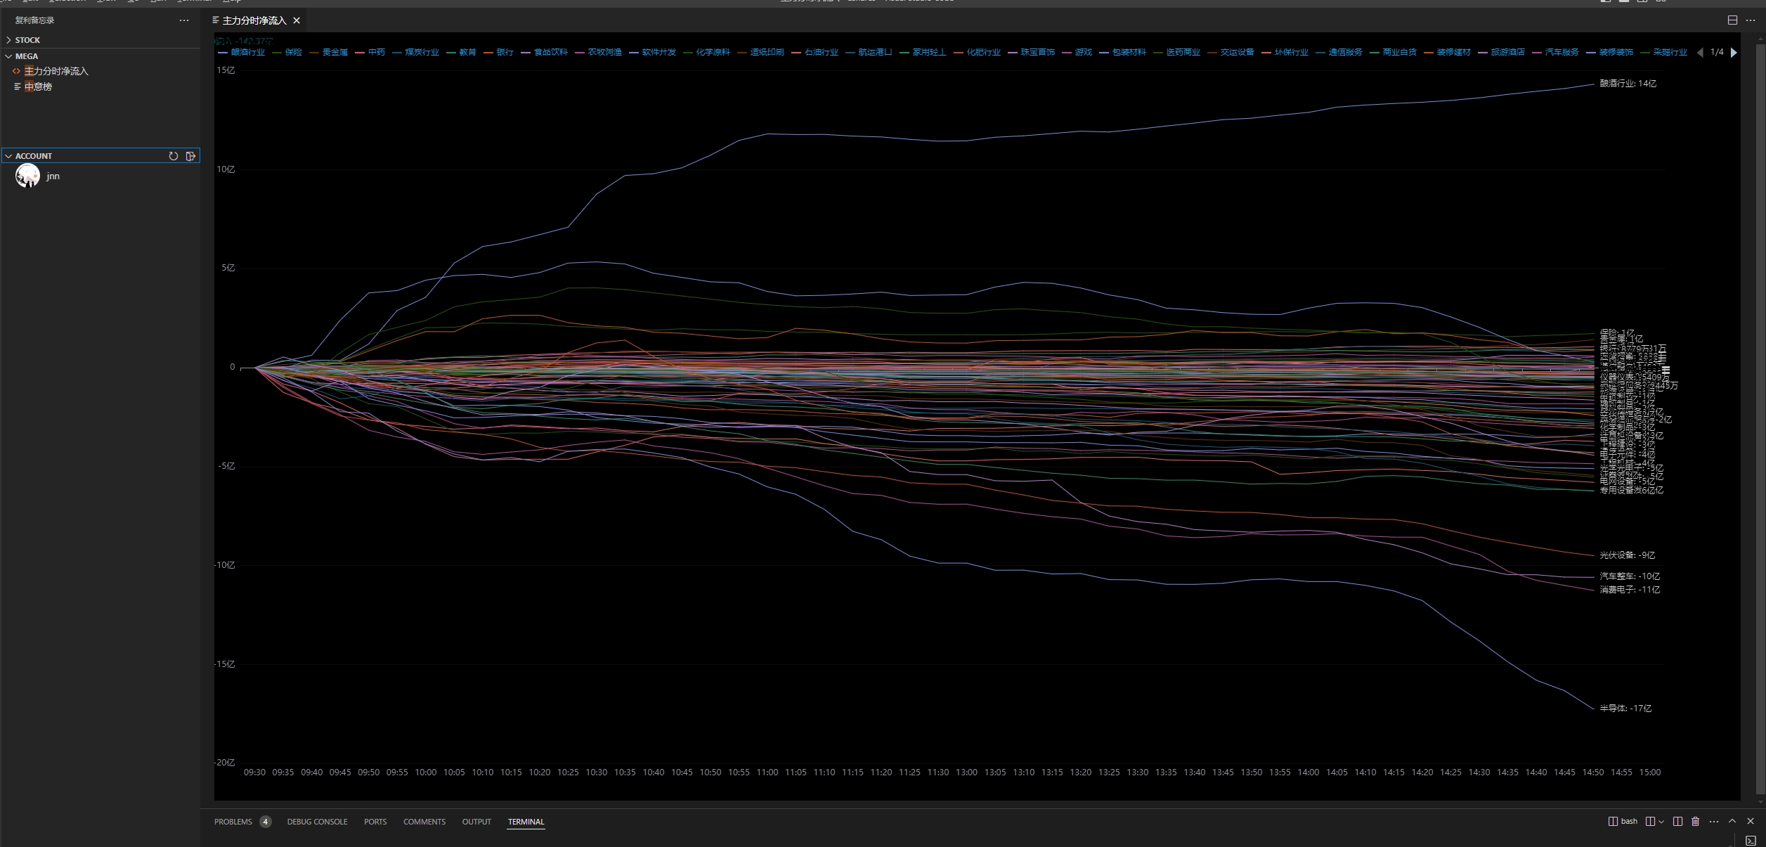Hide 软件开发 series in legend
This screenshot has width=1766, height=847.
(651, 53)
